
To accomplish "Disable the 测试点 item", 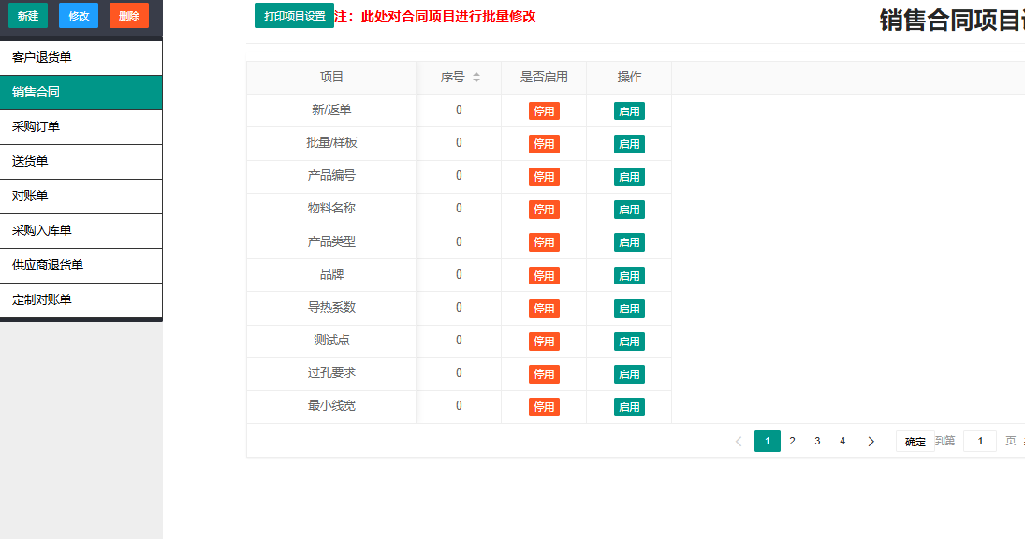I will point(543,341).
